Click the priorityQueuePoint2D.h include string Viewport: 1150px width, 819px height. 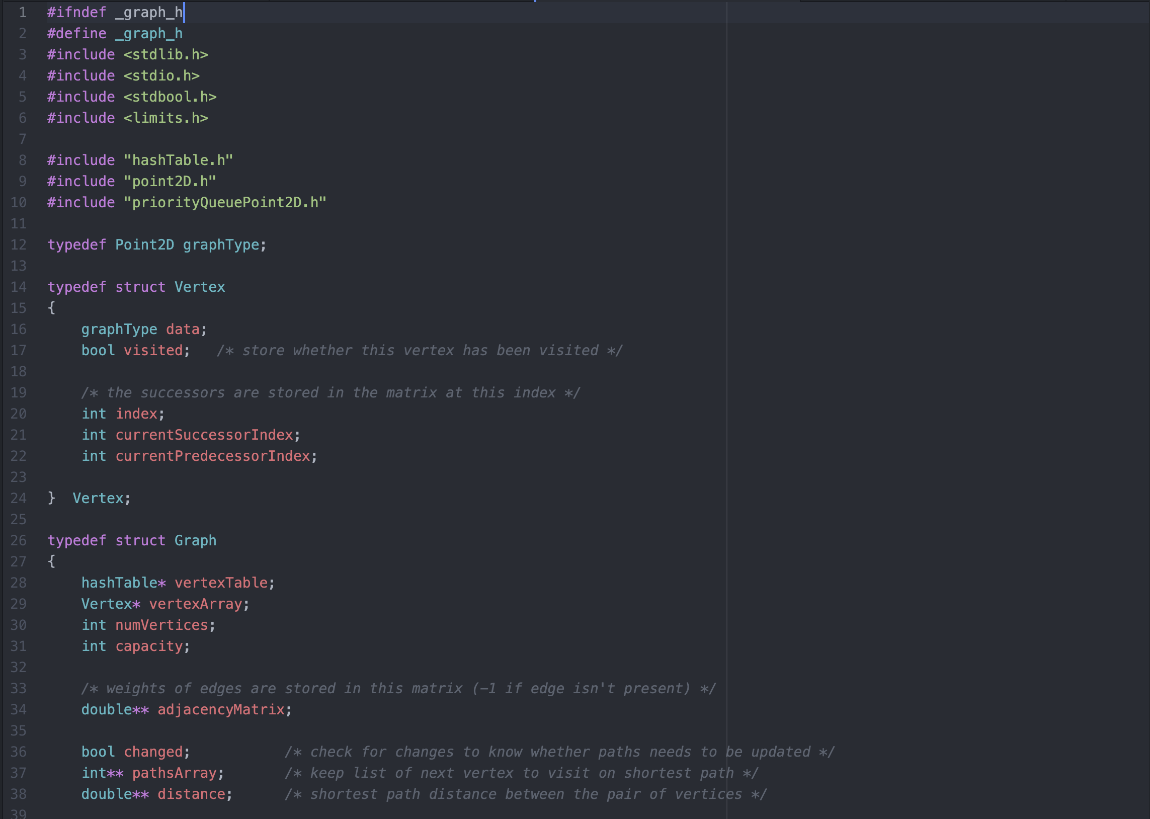[x=225, y=203]
